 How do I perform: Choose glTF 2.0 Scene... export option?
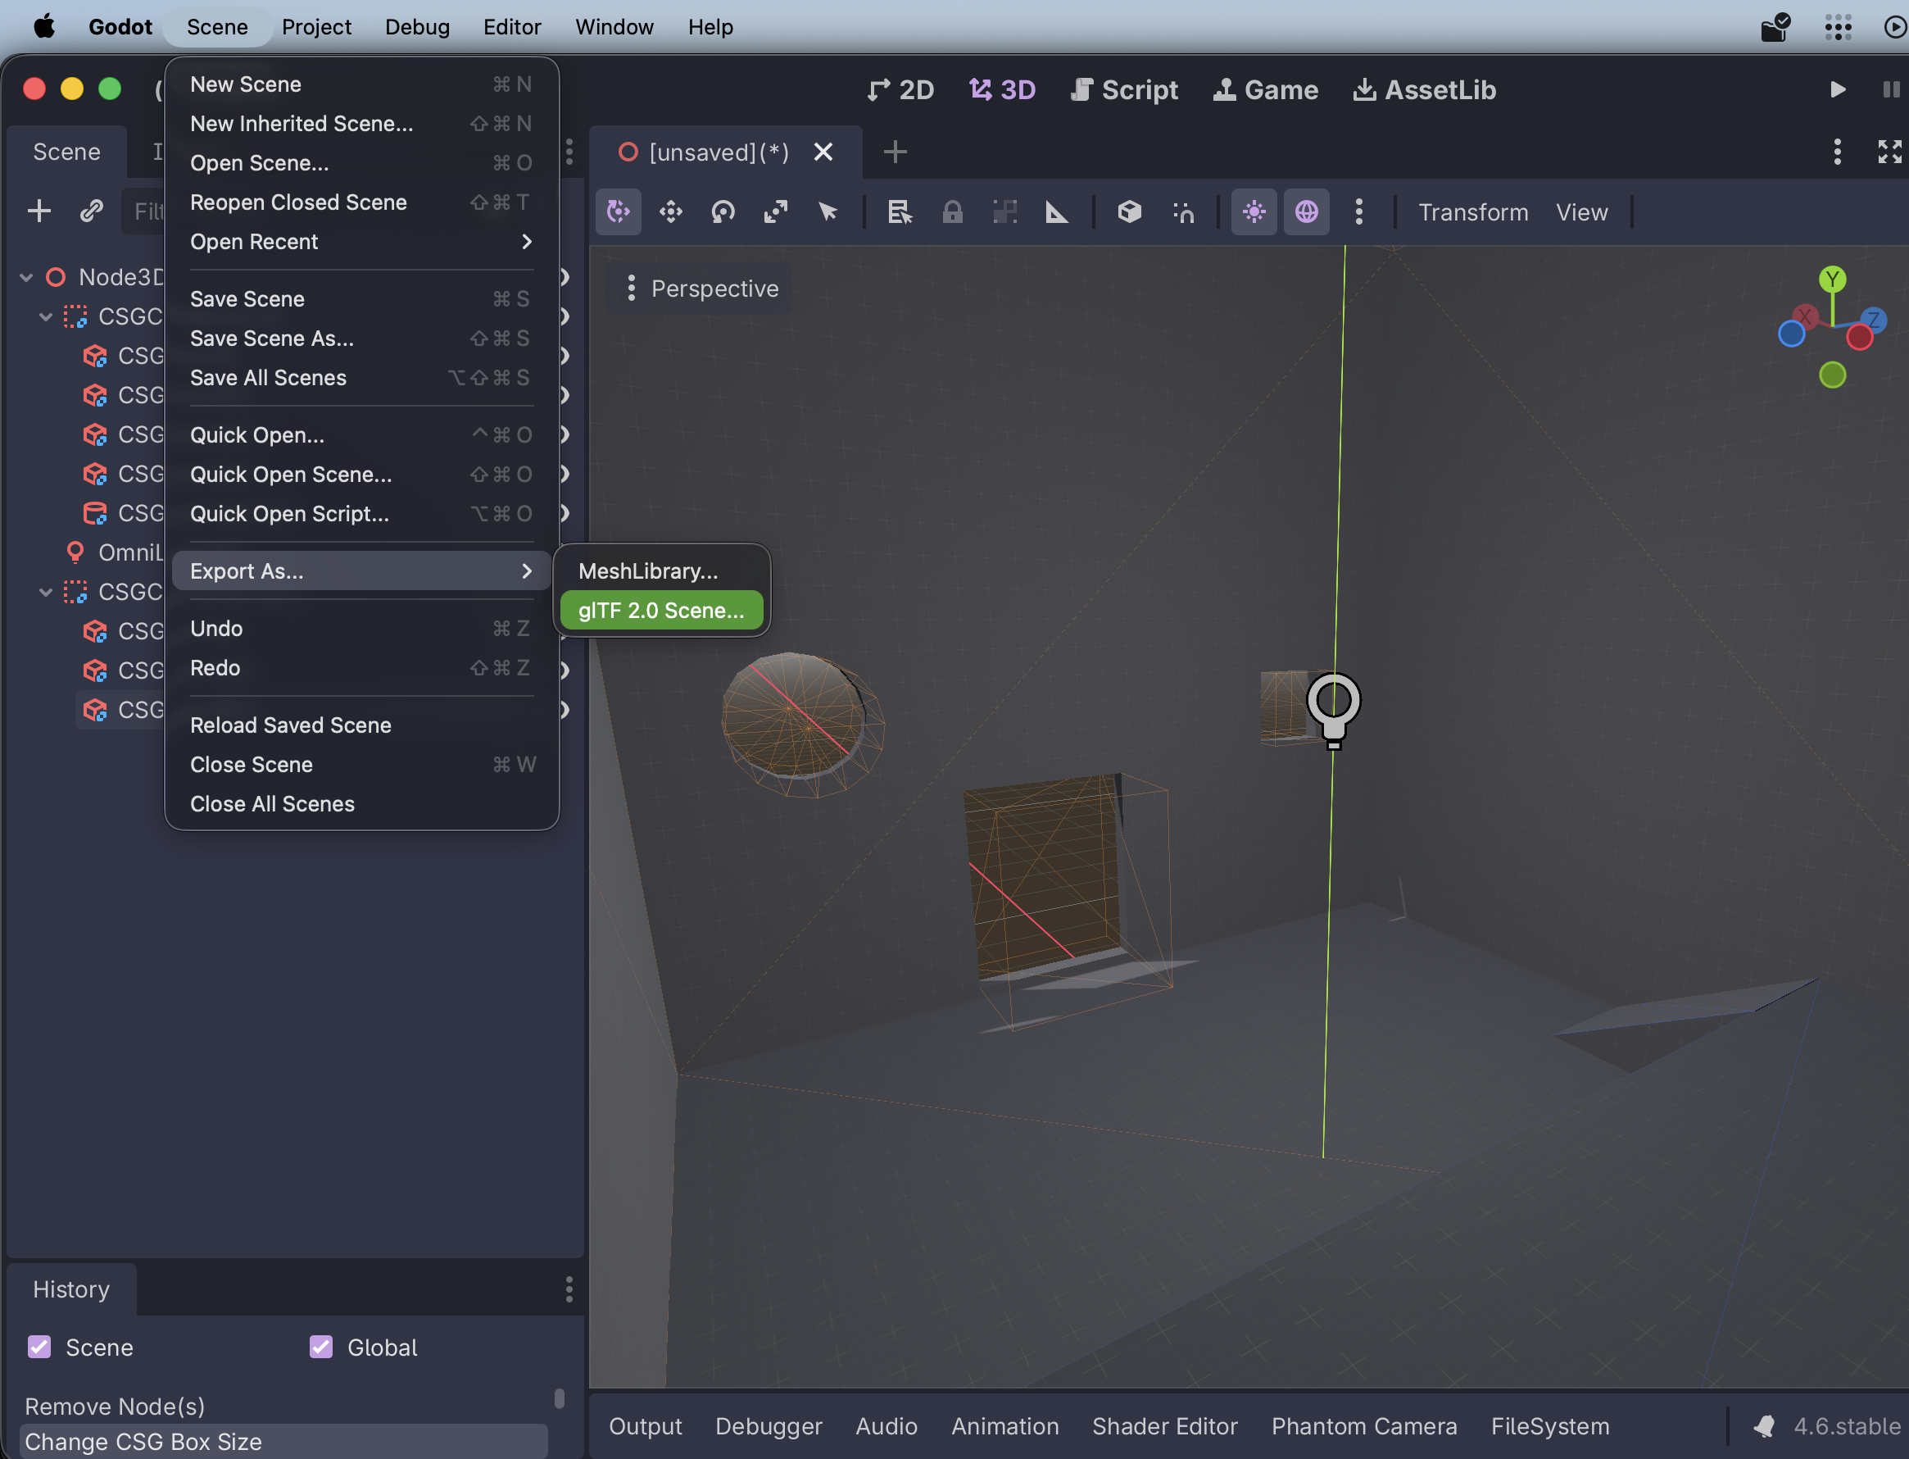(x=660, y=611)
